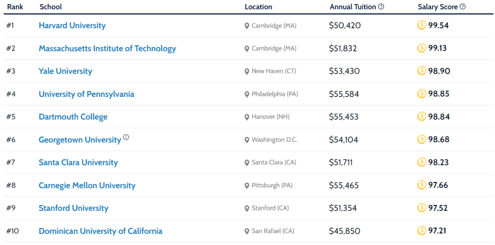The width and height of the screenshot is (495, 245).
Task: Click the location pin next to New Haven
Action: 247,72
